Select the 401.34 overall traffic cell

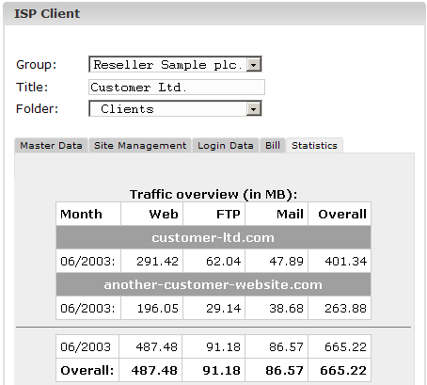coord(340,261)
